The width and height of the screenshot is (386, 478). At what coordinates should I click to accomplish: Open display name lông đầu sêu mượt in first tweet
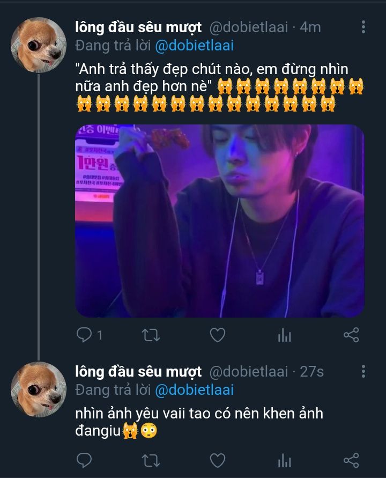pos(138,27)
